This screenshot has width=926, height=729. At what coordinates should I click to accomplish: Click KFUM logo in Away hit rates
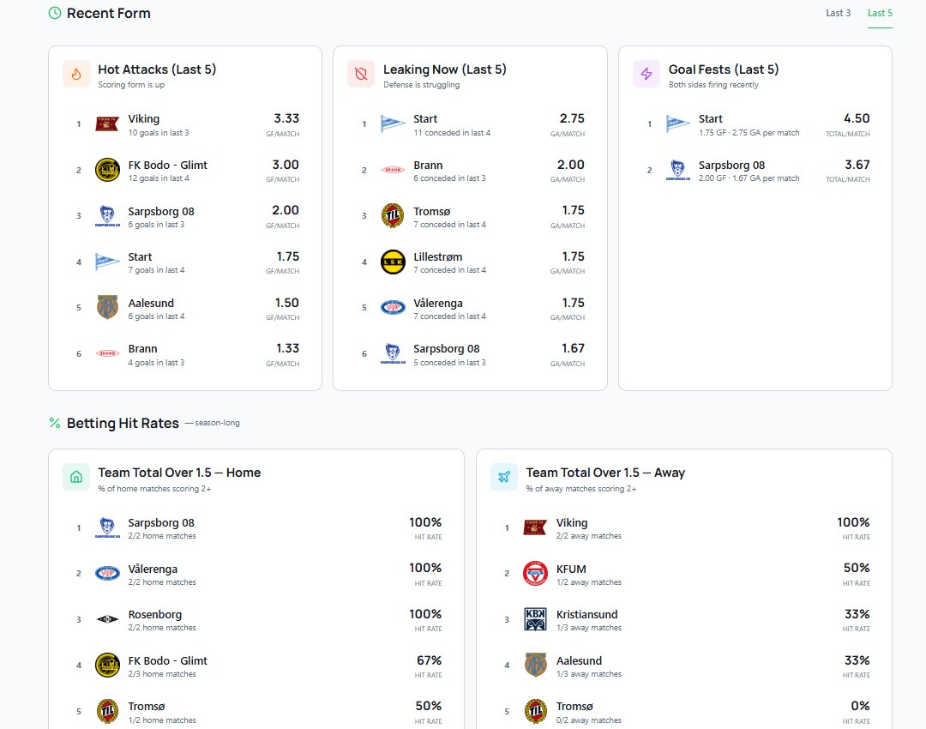(536, 574)
